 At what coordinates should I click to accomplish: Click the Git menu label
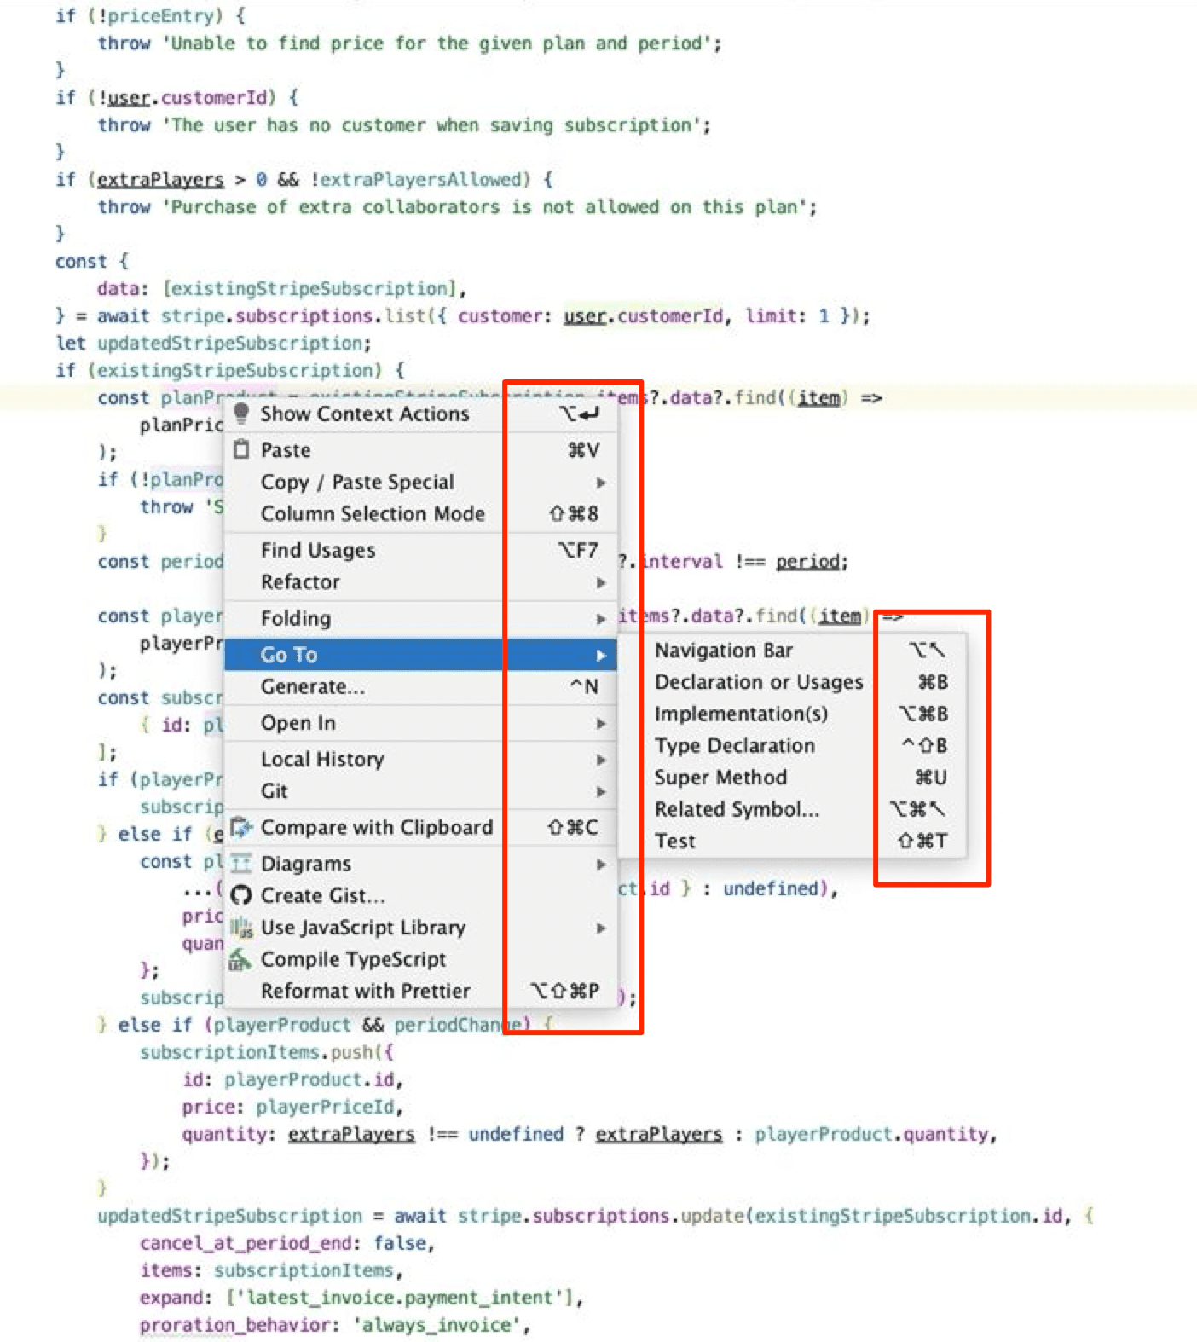tap(274, 790)
